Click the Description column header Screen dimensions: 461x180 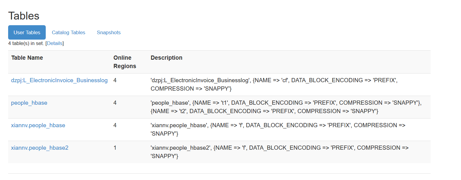coord(166,58)
